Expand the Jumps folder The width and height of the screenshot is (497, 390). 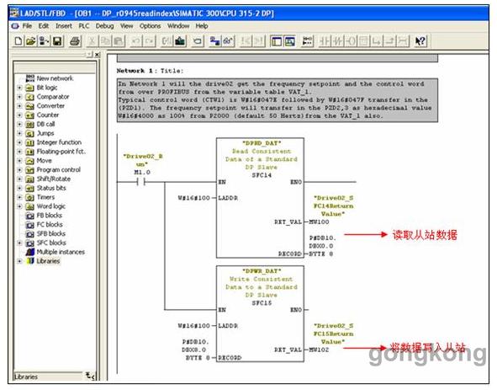click(19, 133)
